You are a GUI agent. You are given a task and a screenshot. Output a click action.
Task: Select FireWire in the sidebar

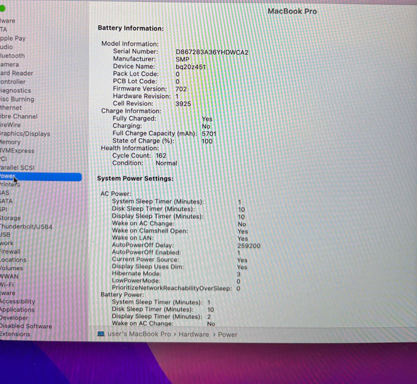(x=10, y=125)
